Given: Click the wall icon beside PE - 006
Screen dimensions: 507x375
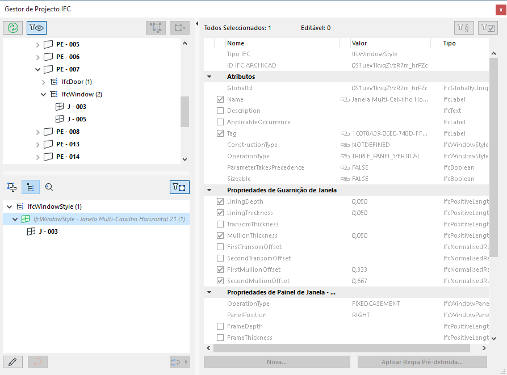Looking at the screenshot, I should point(48,57).
